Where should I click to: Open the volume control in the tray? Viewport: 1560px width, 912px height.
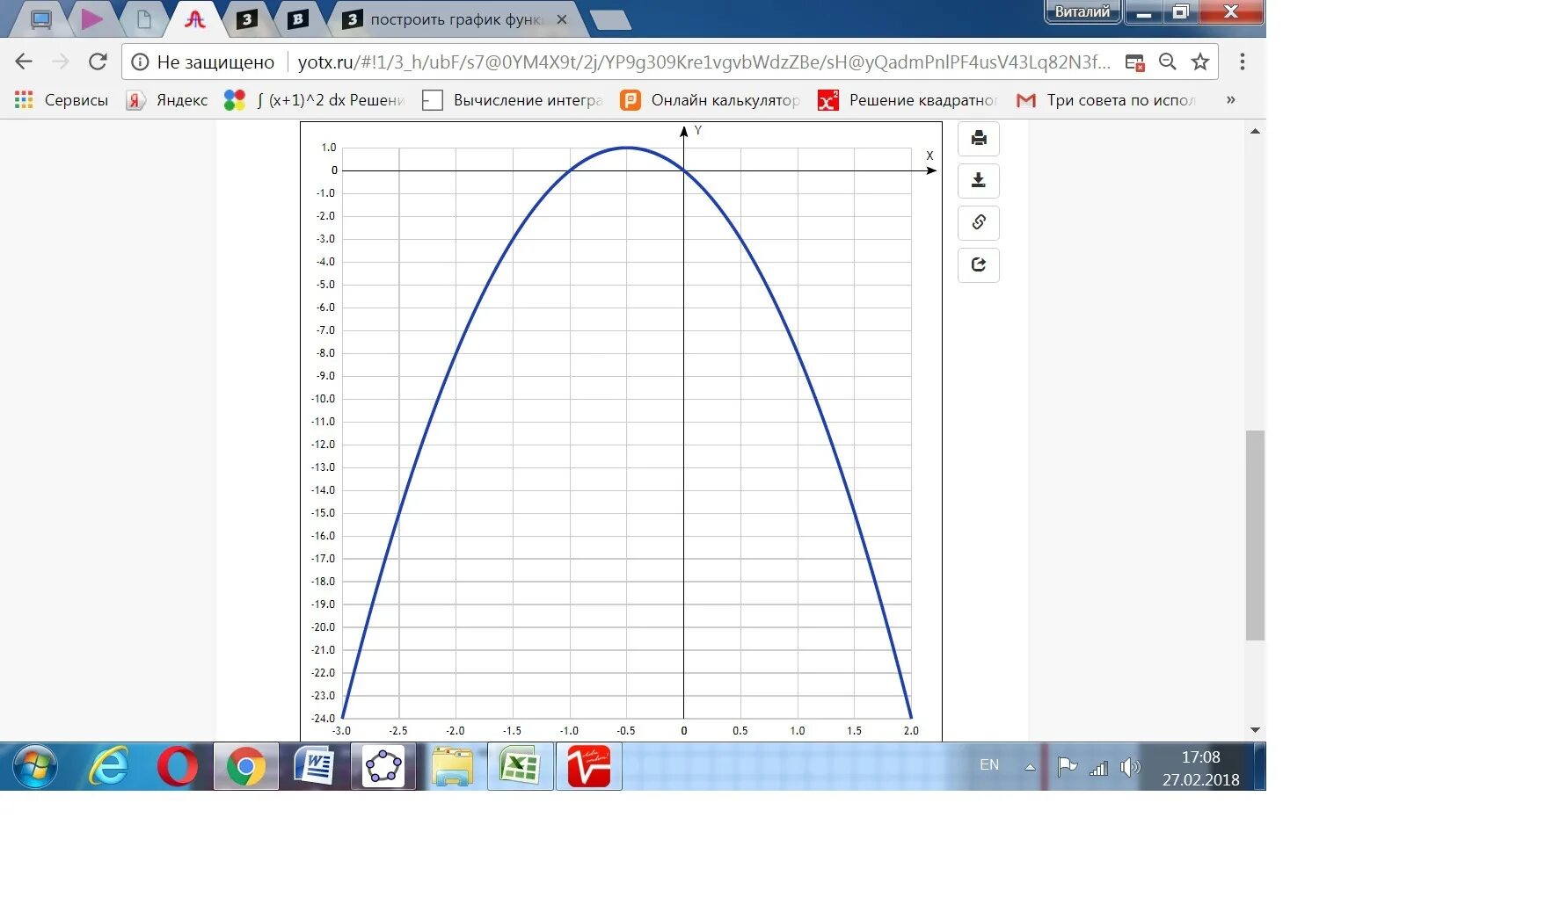click(1130, 768)
